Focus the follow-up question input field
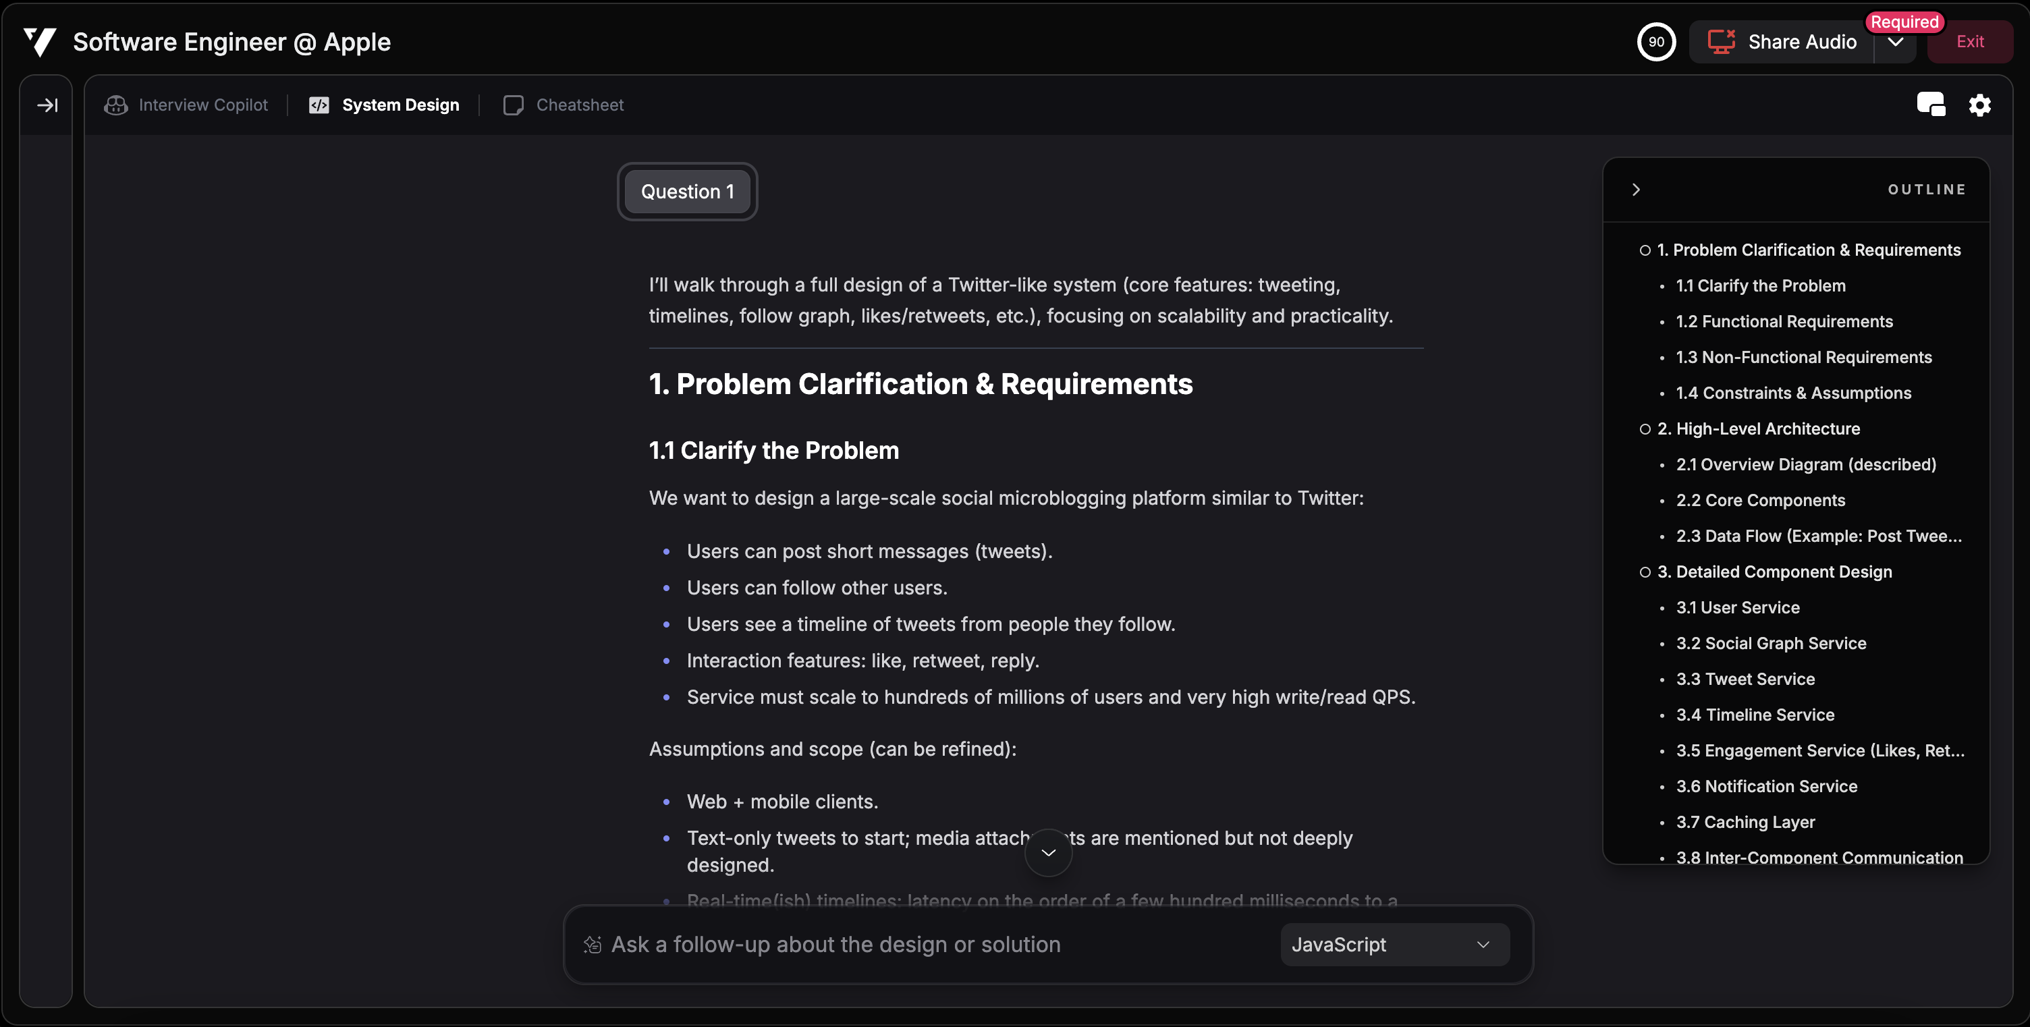The width and height of the screenshot is (2030, 1027). (835, 944)
